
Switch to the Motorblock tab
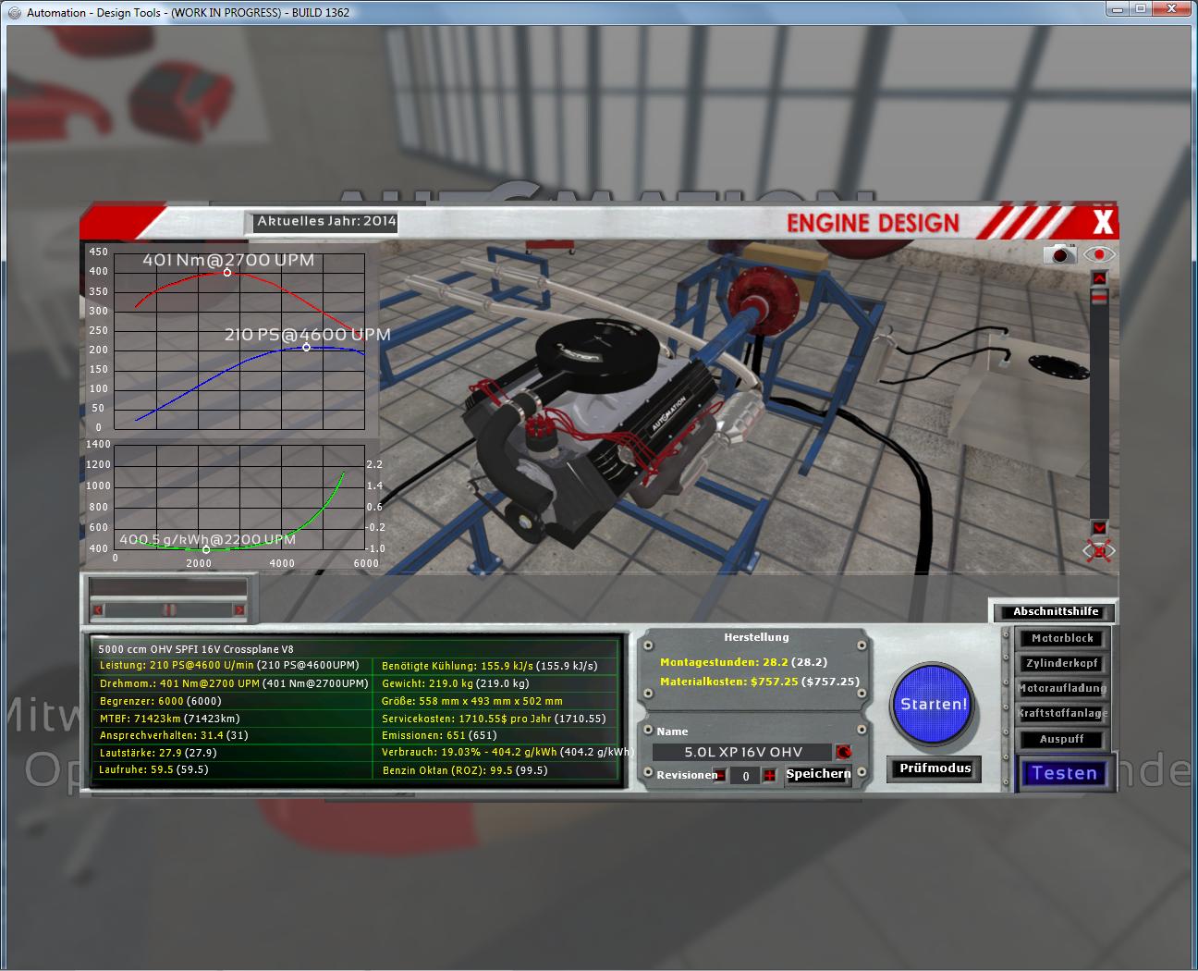pyautogui.click(x=1062, y=638)
